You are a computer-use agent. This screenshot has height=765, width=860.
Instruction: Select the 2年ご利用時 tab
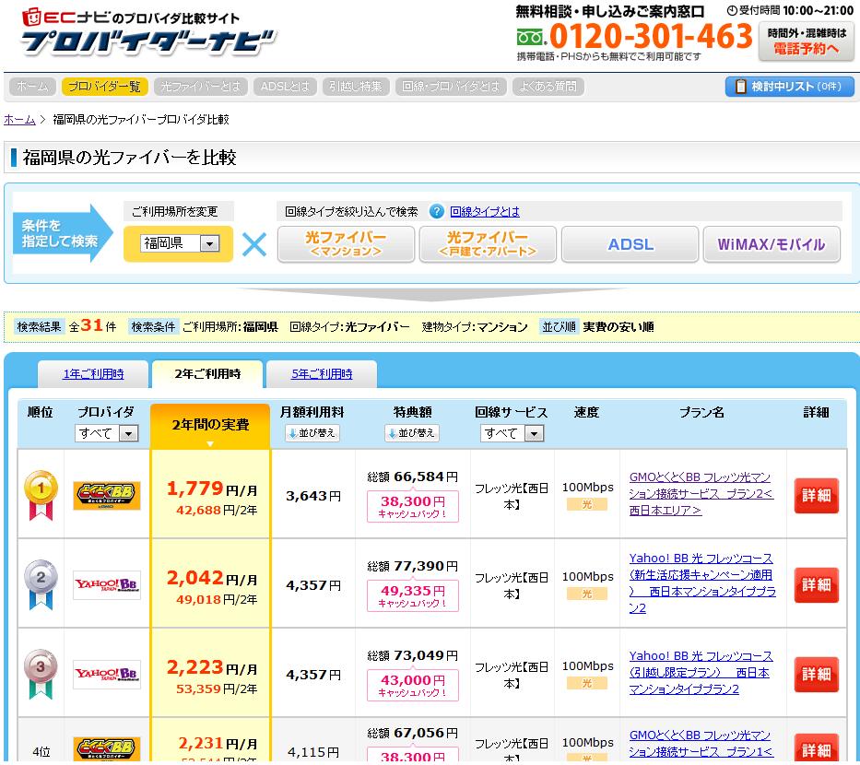207,374
